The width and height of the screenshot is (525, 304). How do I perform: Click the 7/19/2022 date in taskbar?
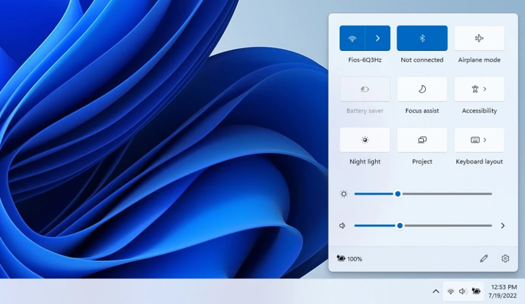tap(502, 296)
